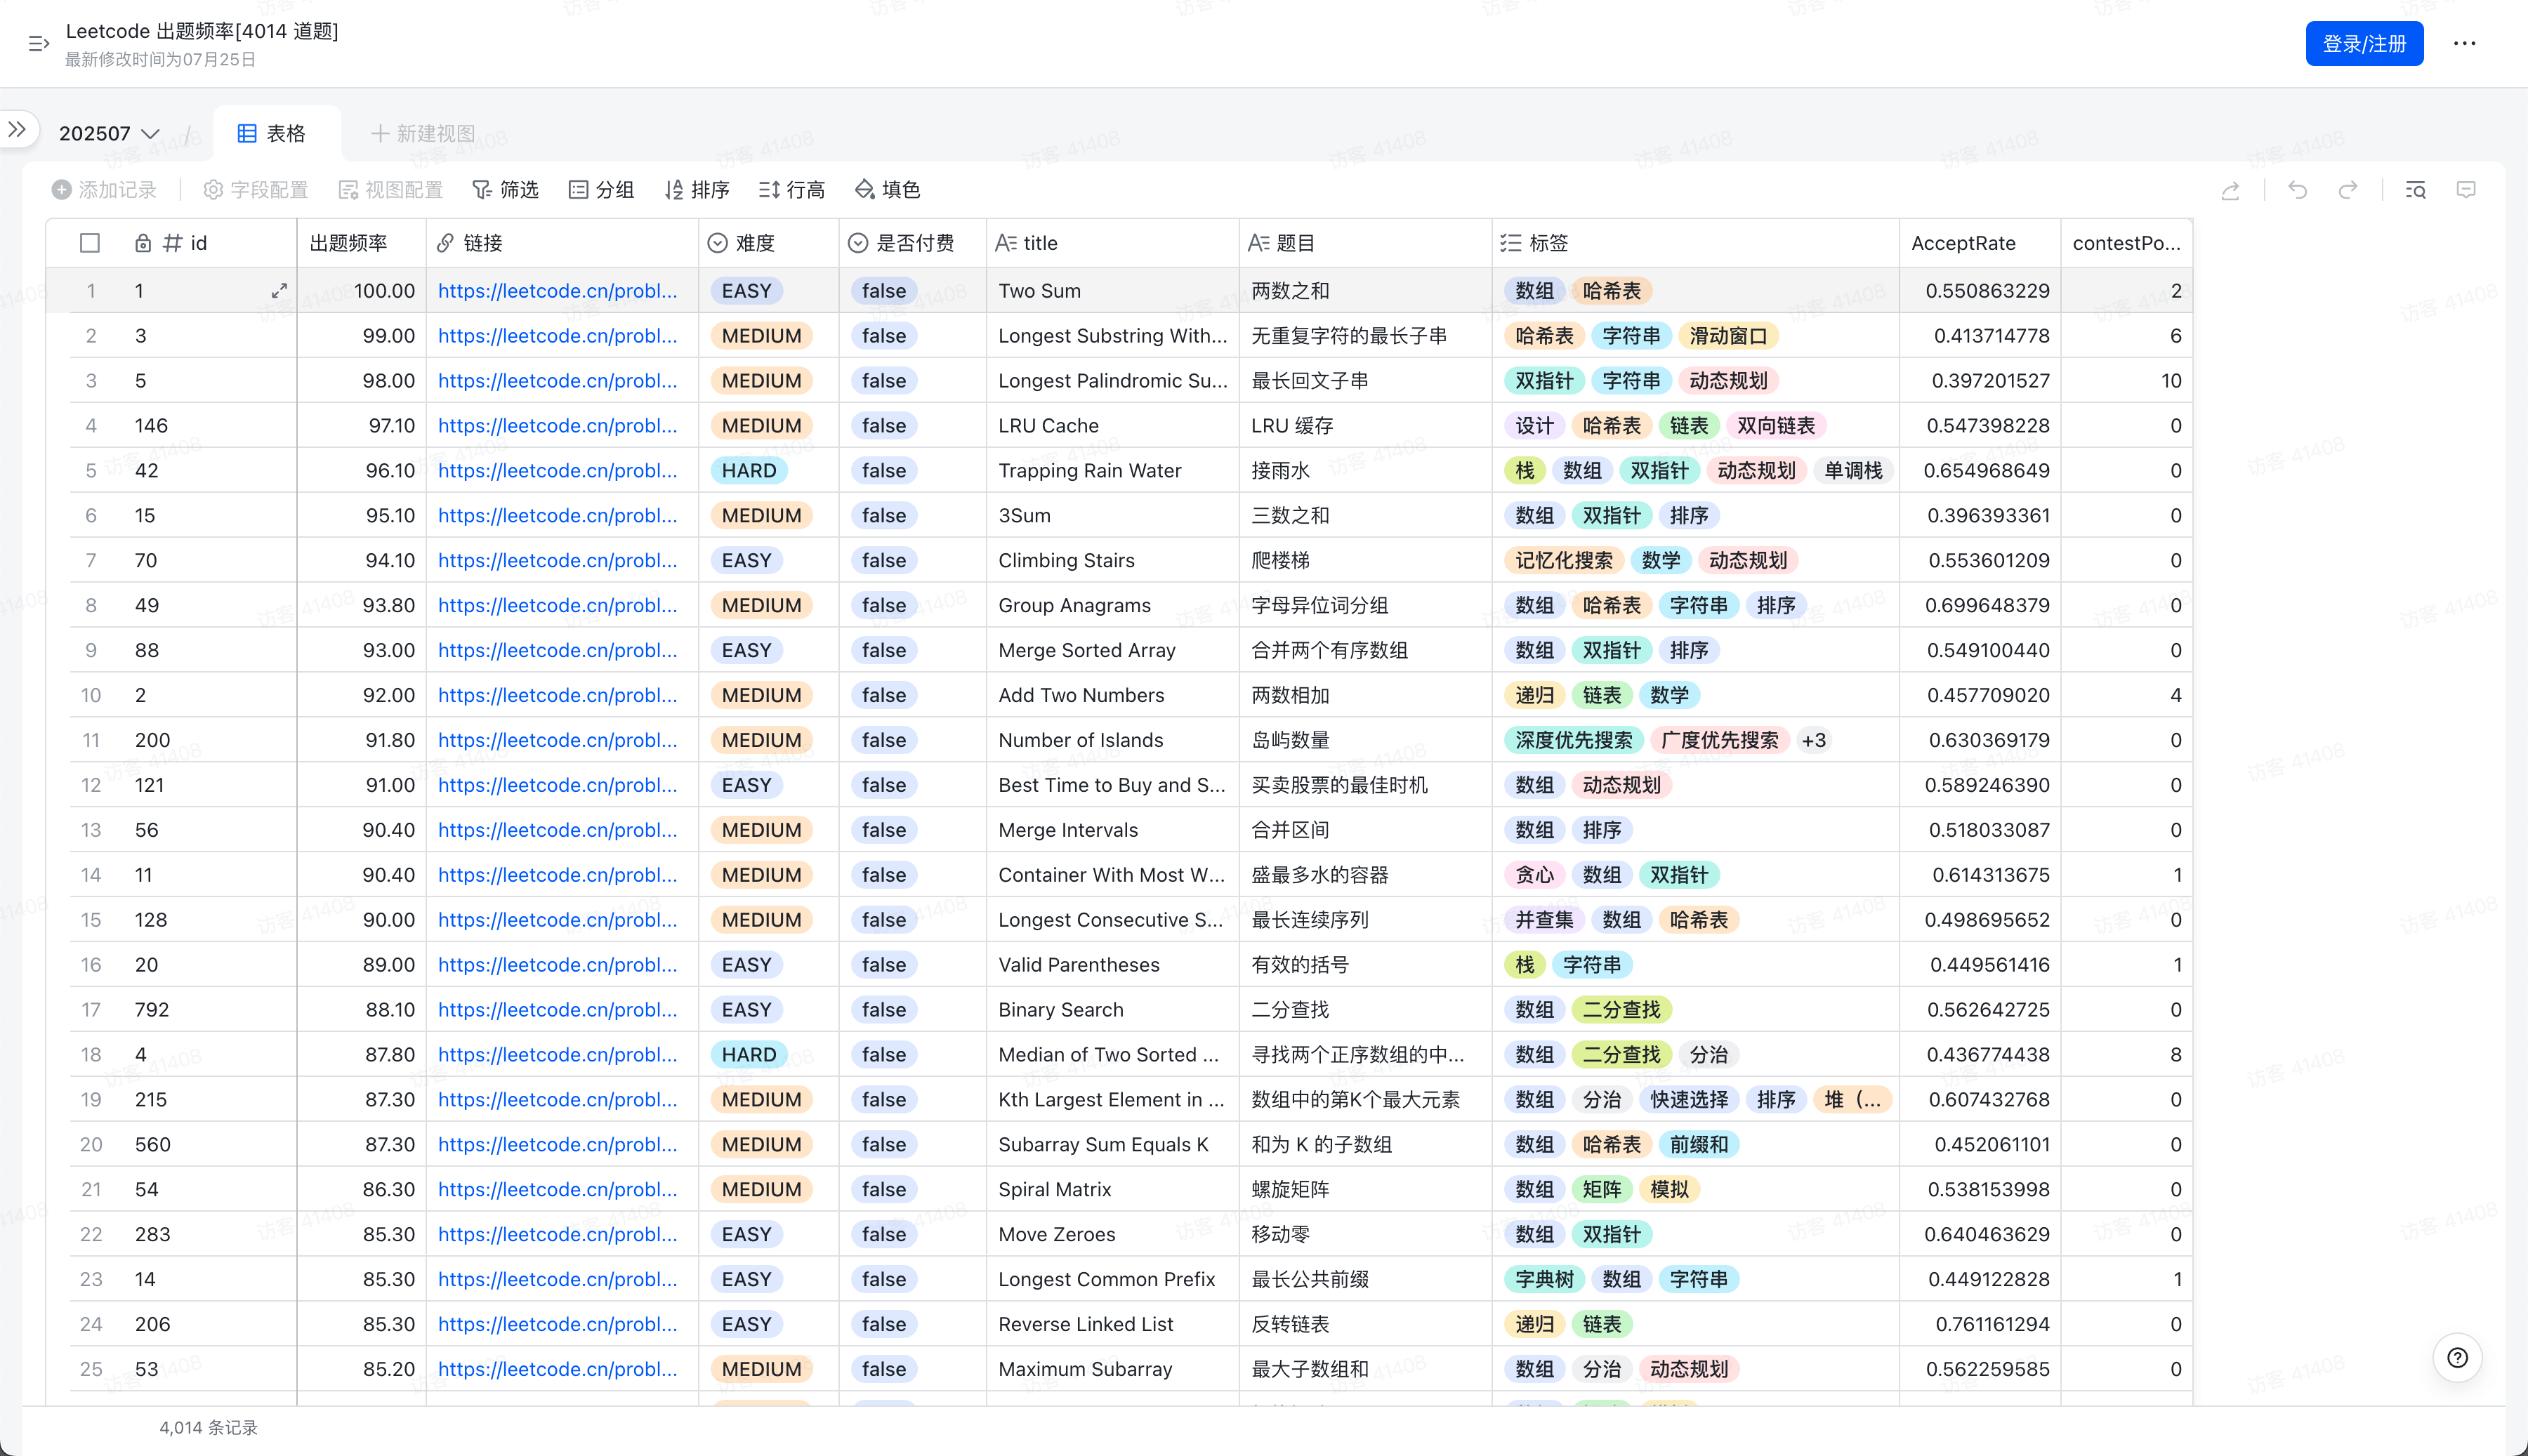This screenshot has height=1456, width=2528.
Task: Expand the collapsed side panel chevrons
Action: coord(17,130)
